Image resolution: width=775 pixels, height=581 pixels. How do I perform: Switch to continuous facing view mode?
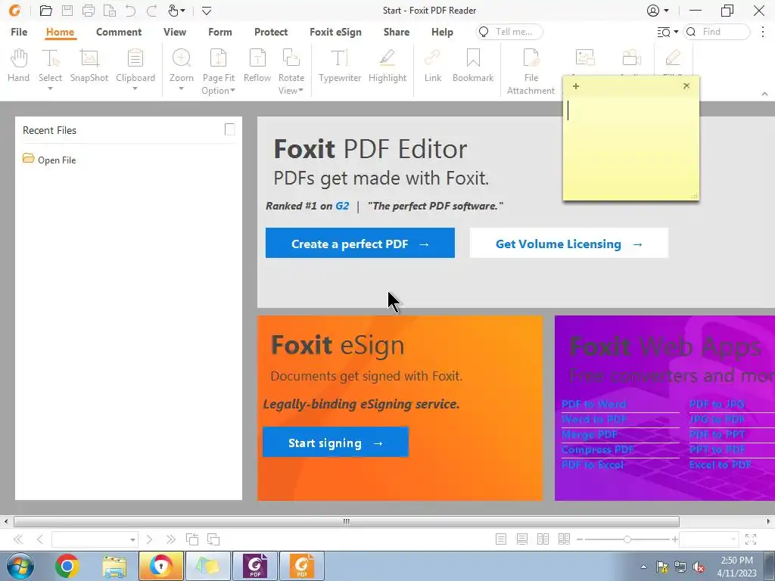coord(564,539)
